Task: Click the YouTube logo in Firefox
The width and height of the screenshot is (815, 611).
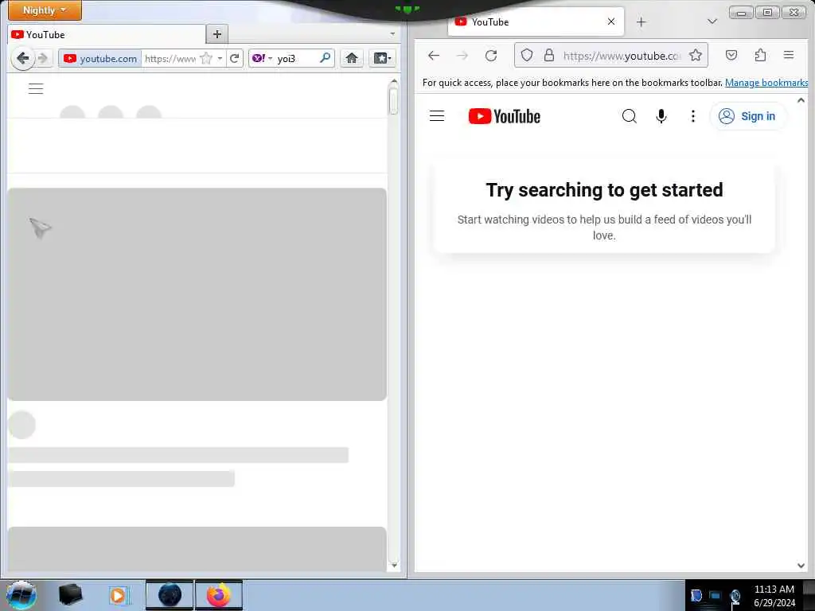Action: pos(504,116)
